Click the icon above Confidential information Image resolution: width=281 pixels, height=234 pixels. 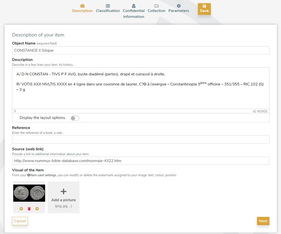pyautogui.click(x=134, y=6)
